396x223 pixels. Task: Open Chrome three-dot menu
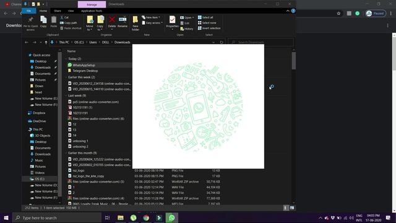tap(390, 14)
